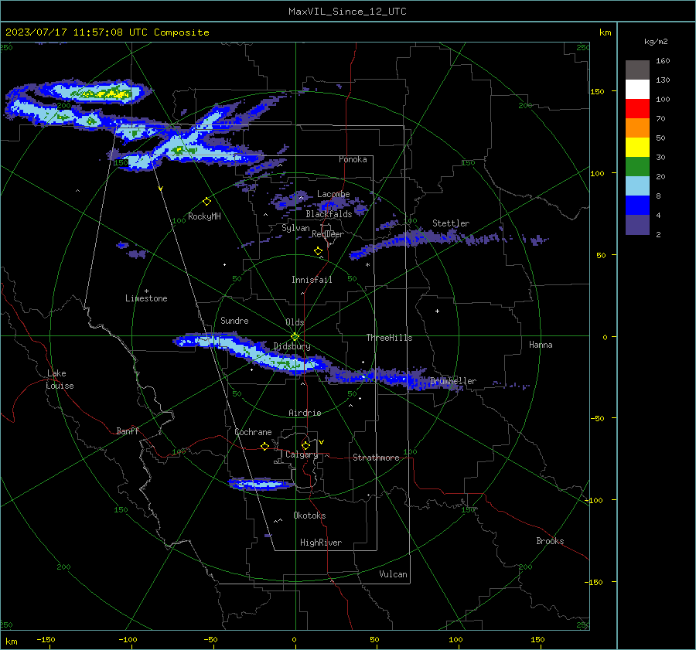
Task: Click the Innisfail label
Action: point(312,280)
